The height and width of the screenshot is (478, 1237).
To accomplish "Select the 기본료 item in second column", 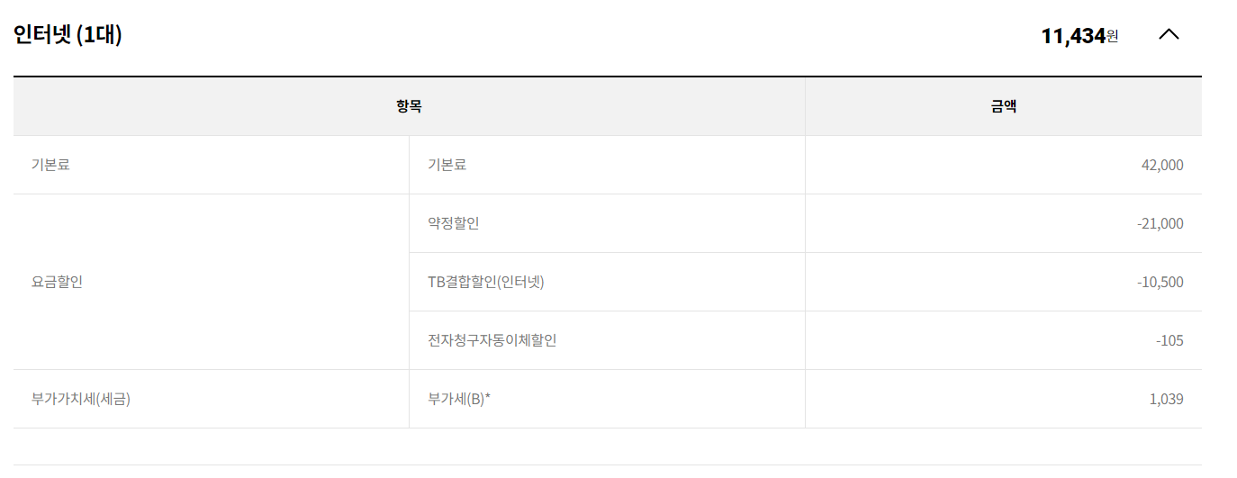I will click(x=447, y=165).
